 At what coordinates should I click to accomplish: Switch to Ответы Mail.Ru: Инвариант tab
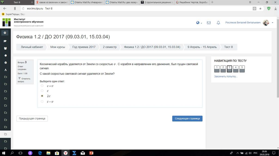(87, 2)
